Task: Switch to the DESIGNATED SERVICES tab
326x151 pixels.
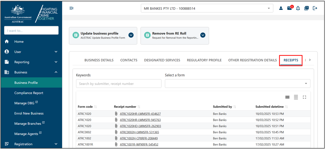Action: pyautogui.click(x=162, y=60)
